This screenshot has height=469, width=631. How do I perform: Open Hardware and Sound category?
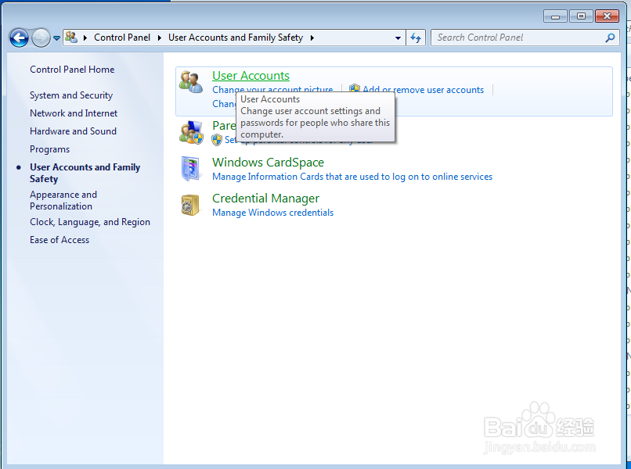74,131
